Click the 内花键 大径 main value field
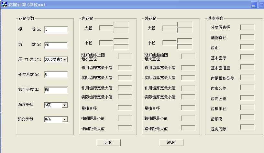The width and height of the screenshot is (264, 153). coord(106,28)
